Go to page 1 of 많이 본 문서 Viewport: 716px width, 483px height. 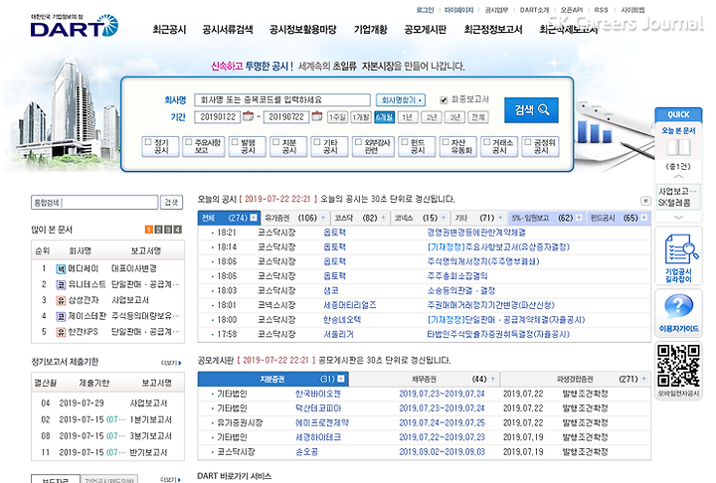point(149,230)
